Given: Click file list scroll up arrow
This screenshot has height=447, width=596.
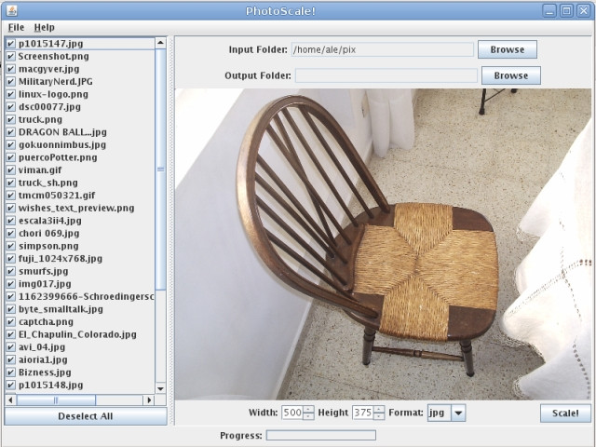Looking at the screenshot, I should point(161,43).
